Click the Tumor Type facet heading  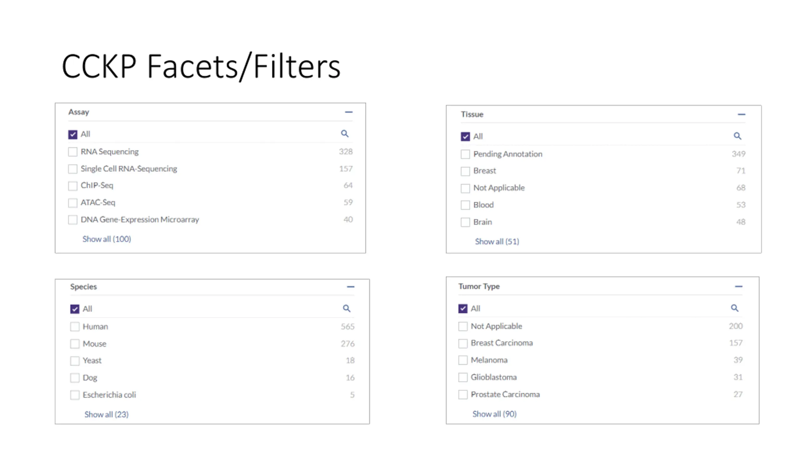click(479, 287)
